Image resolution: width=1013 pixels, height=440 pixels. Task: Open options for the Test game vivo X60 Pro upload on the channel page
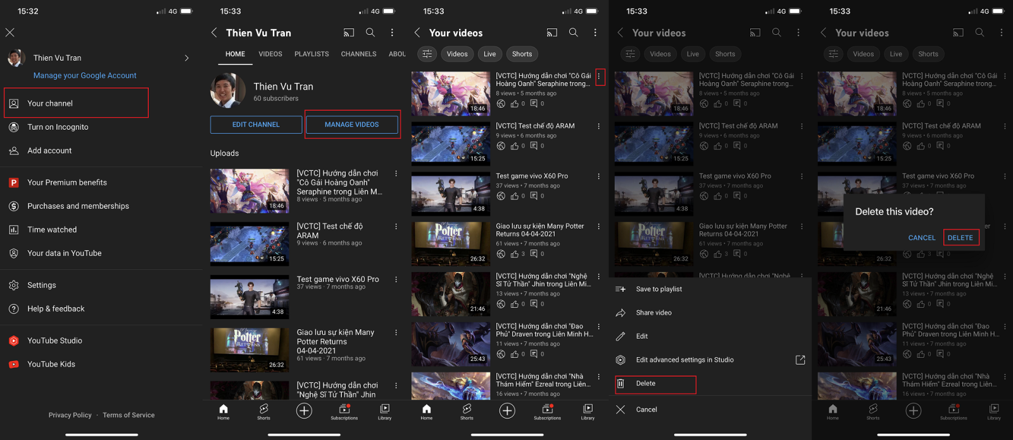click(396, 280)
